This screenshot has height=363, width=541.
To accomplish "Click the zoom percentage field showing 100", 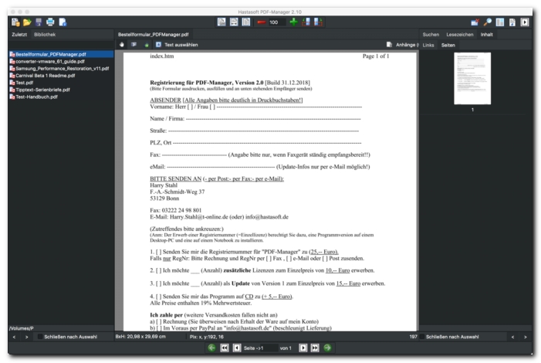I will tap(276, 22).
